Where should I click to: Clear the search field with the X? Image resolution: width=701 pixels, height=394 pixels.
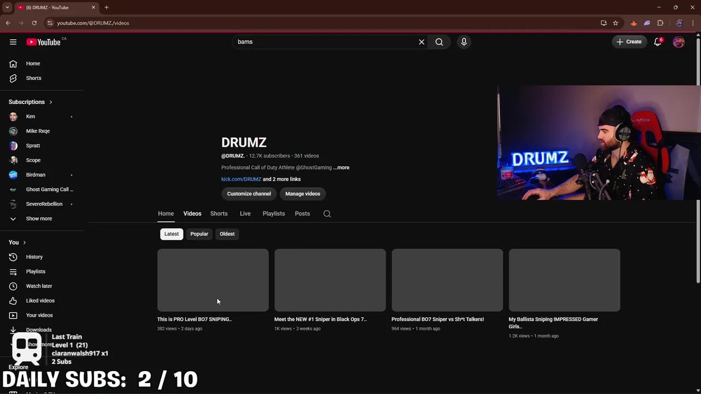click(x=421, y=42)
